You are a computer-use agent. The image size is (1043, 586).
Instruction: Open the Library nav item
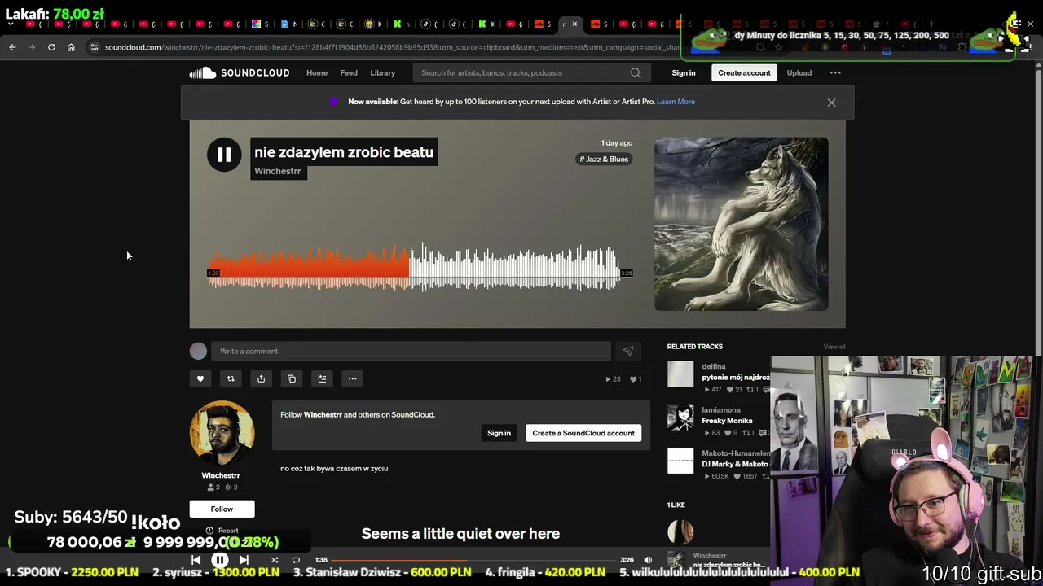[x=383, y=73]
